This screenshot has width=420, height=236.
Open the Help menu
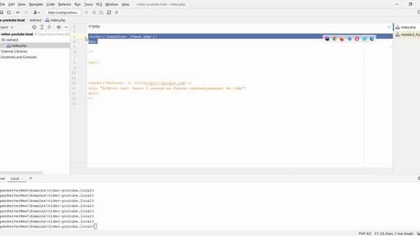125,5
